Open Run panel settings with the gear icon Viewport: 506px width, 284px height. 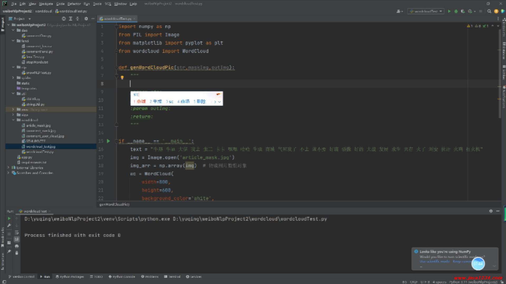(x=491, y=211)
